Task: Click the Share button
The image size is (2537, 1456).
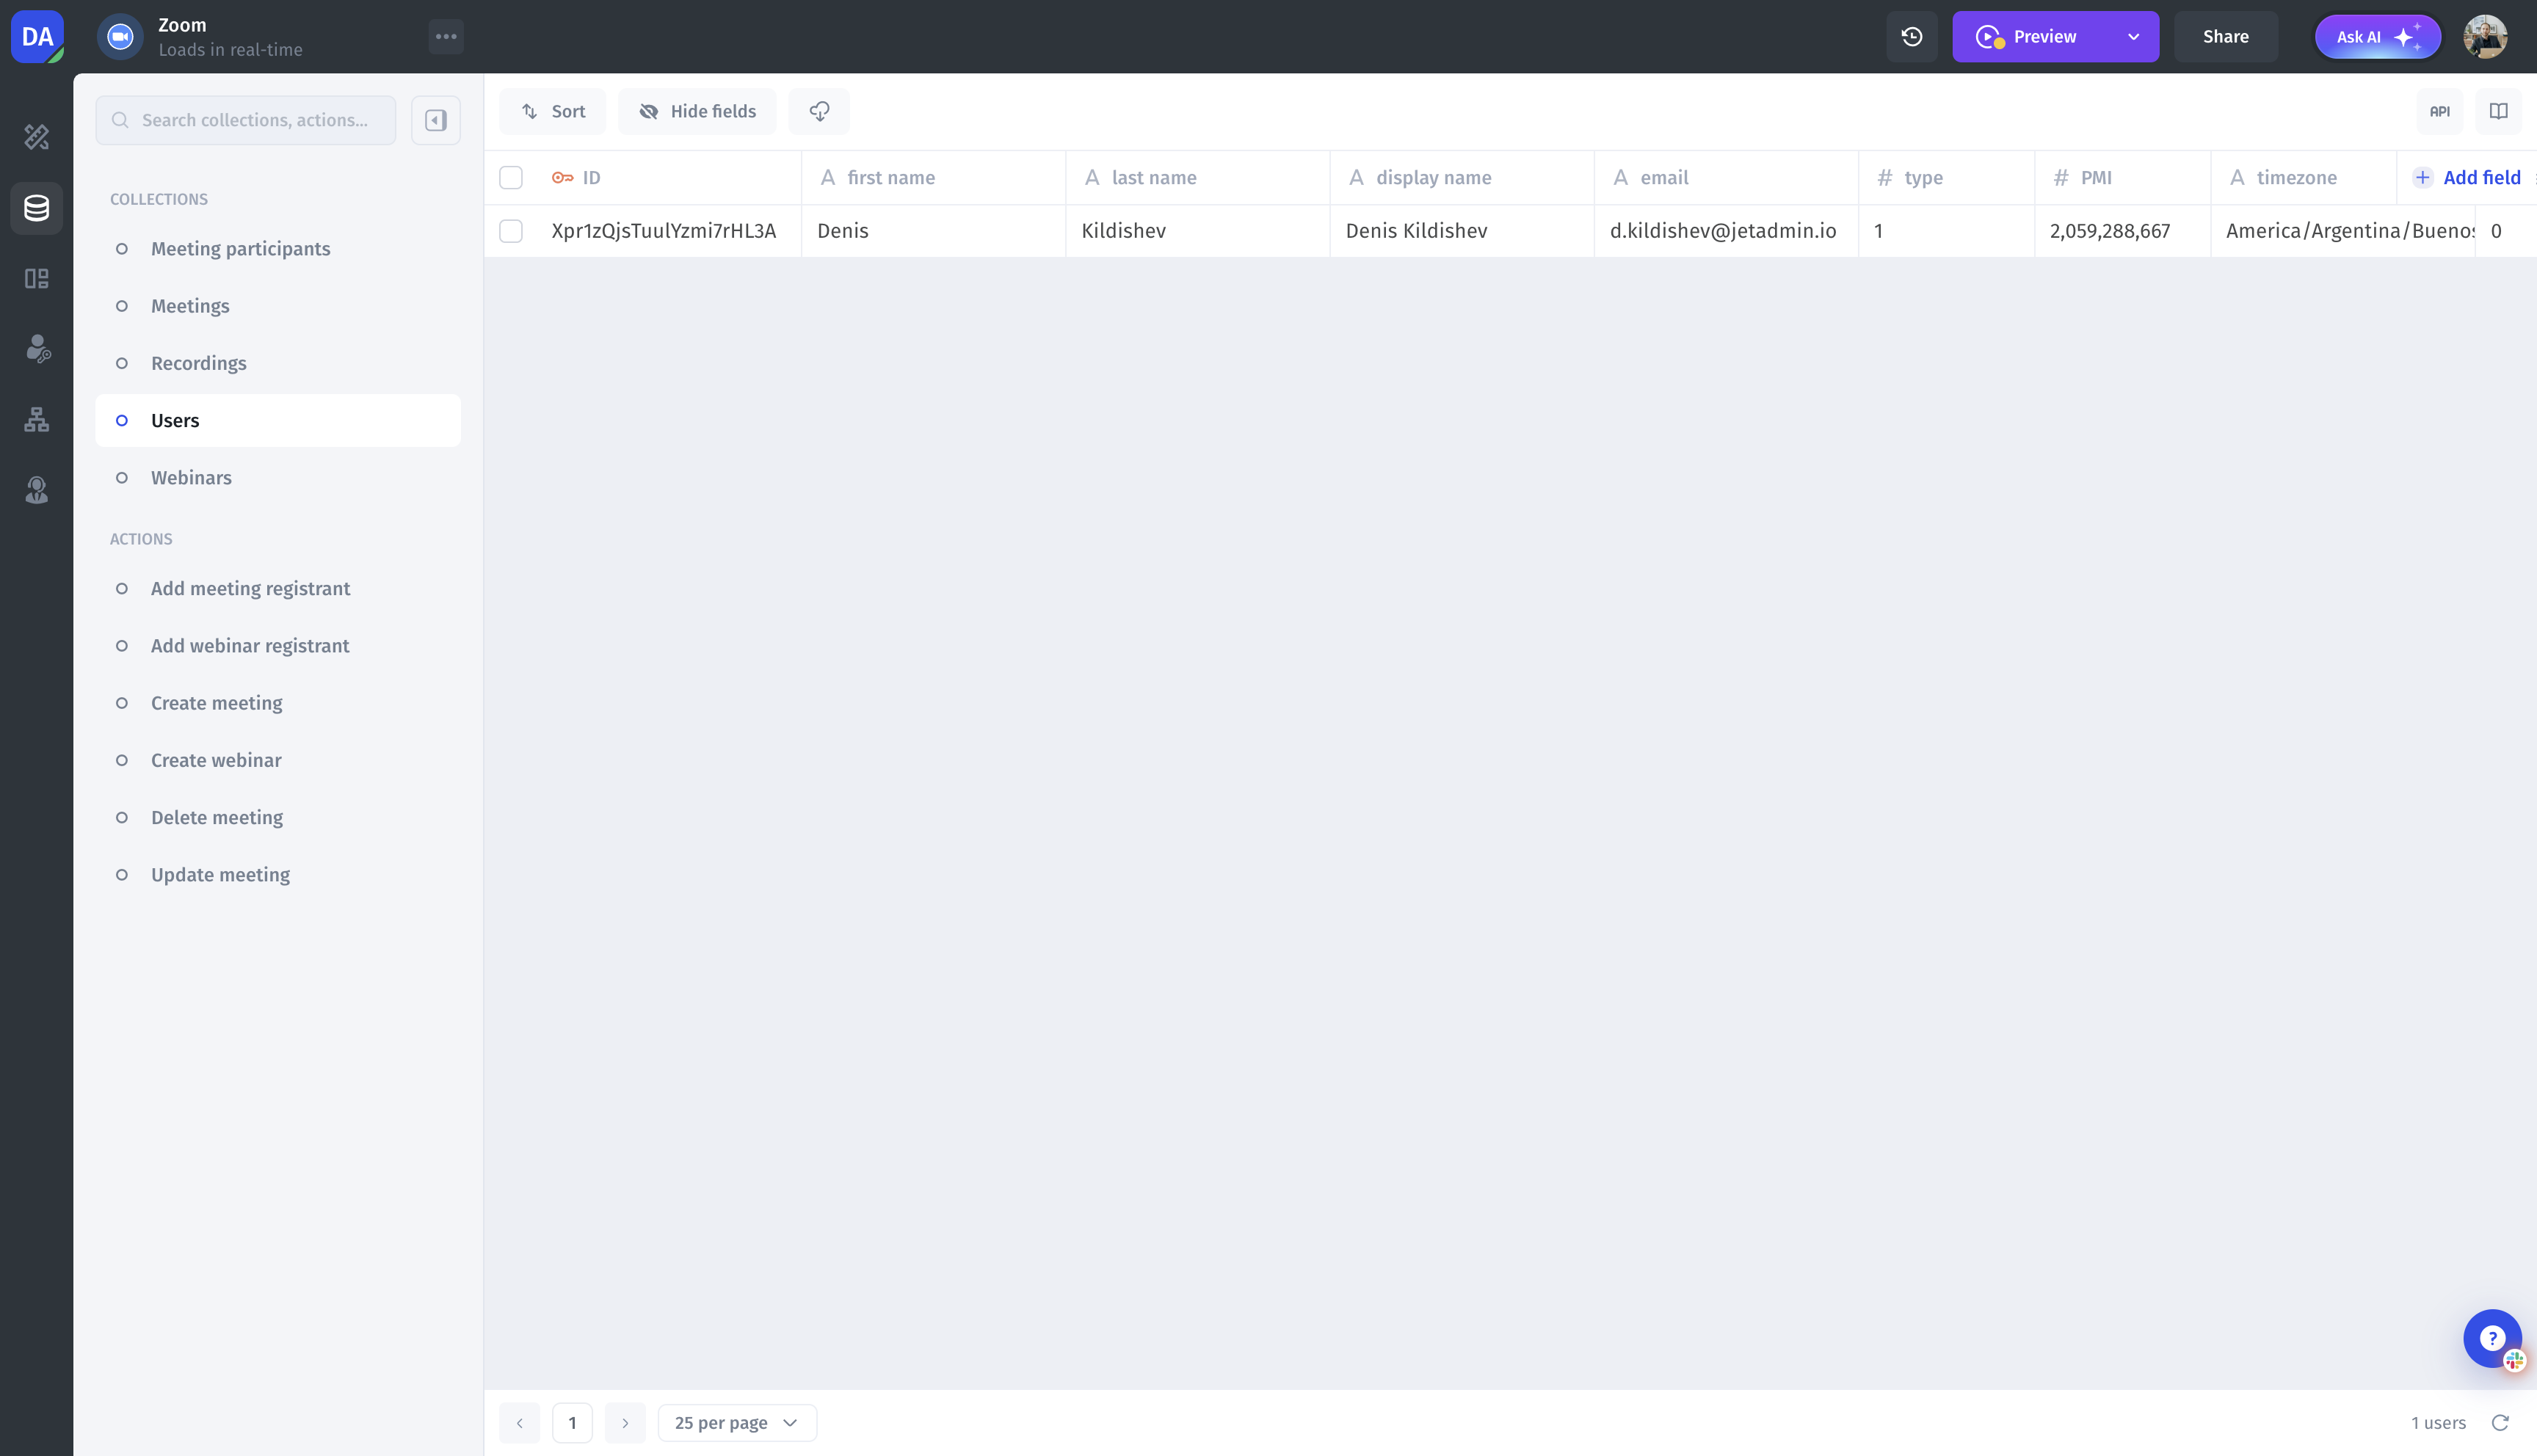Action: pos(2225,37)
